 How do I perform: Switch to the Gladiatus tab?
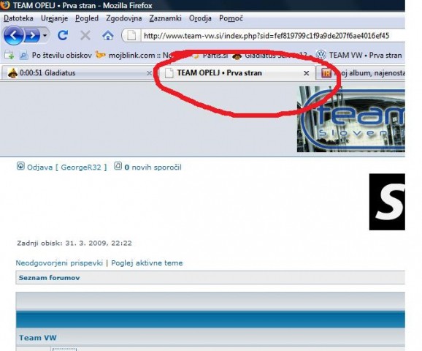77,73
